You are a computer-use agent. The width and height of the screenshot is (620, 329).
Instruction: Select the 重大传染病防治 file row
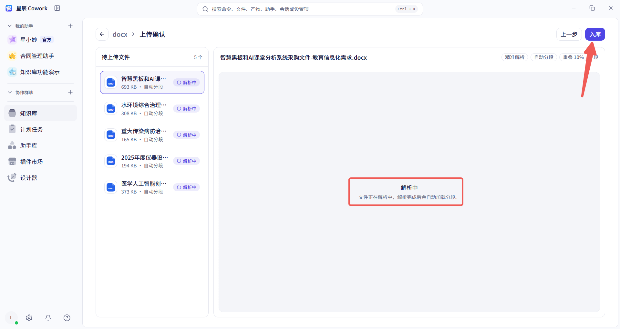(152, 135)
